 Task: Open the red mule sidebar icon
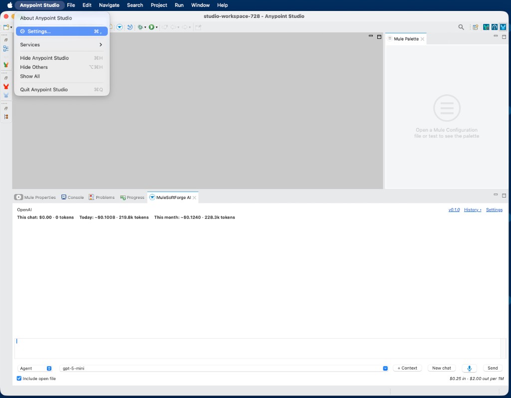6,86
